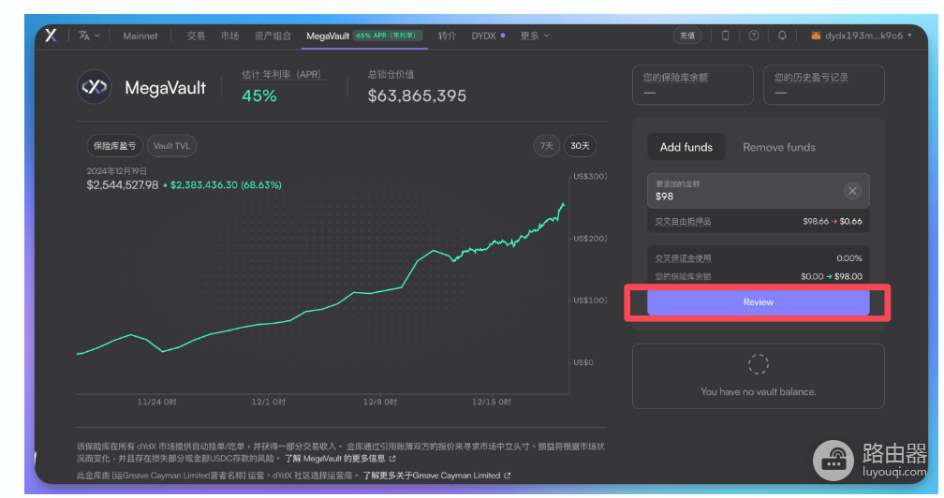Click the $2,544,527.98 chart value

click(122, 185)
